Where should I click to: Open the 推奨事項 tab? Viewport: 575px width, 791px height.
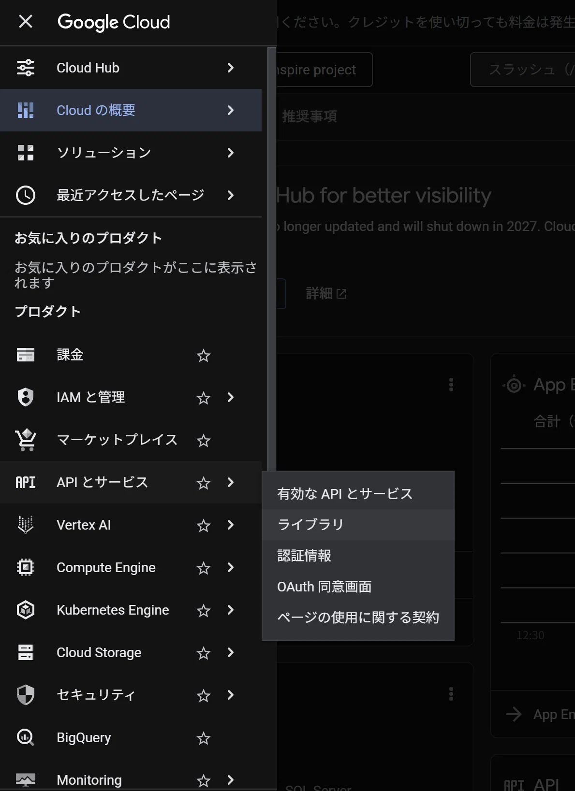[310, 116]
